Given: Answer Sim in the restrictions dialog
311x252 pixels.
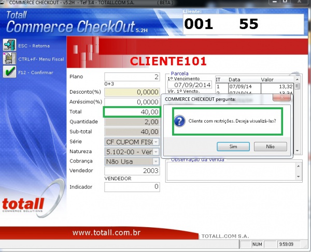Looking at the screenshot, I should pyautogui.click(x=233, y=146).
